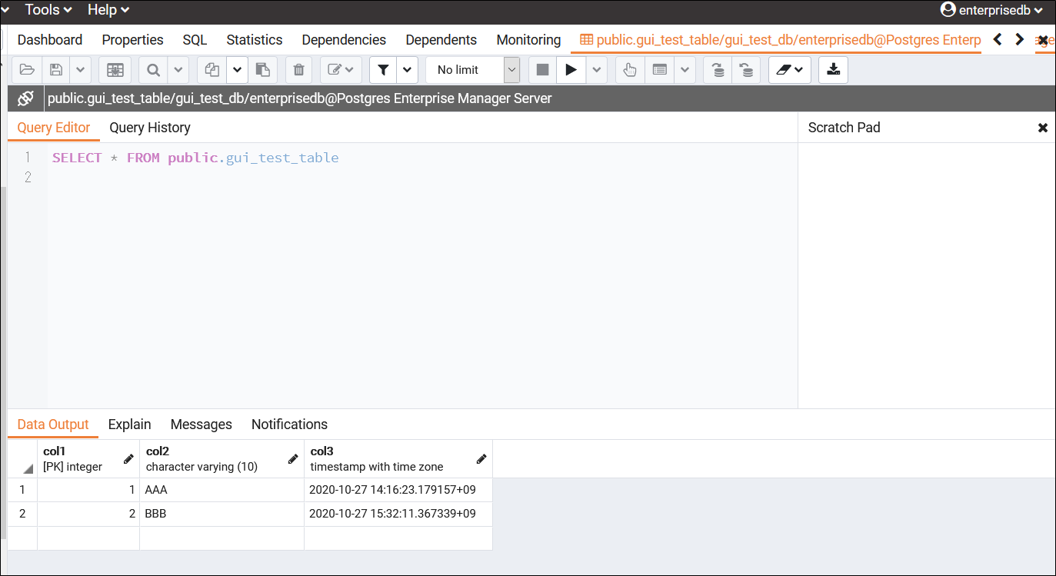Switch to the Properties tab
The image size is (1056, 576).
(x=133, y=40)
